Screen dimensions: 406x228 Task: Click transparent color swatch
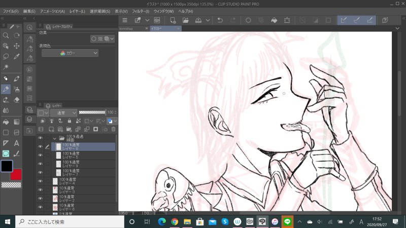[x=11, y=185]
